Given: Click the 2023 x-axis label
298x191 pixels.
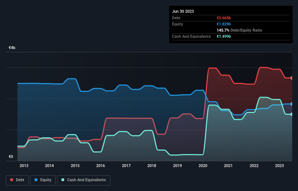Looking at the screenshot, I should click(x=279, y=166).
